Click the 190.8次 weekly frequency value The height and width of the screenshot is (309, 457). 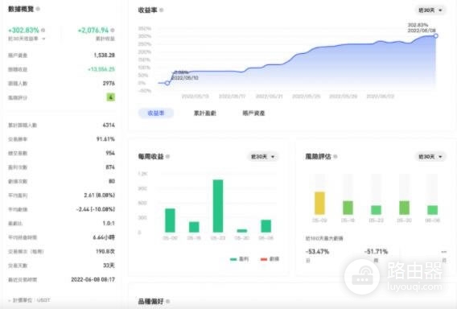pyautogui.click(x=105, y=251)
